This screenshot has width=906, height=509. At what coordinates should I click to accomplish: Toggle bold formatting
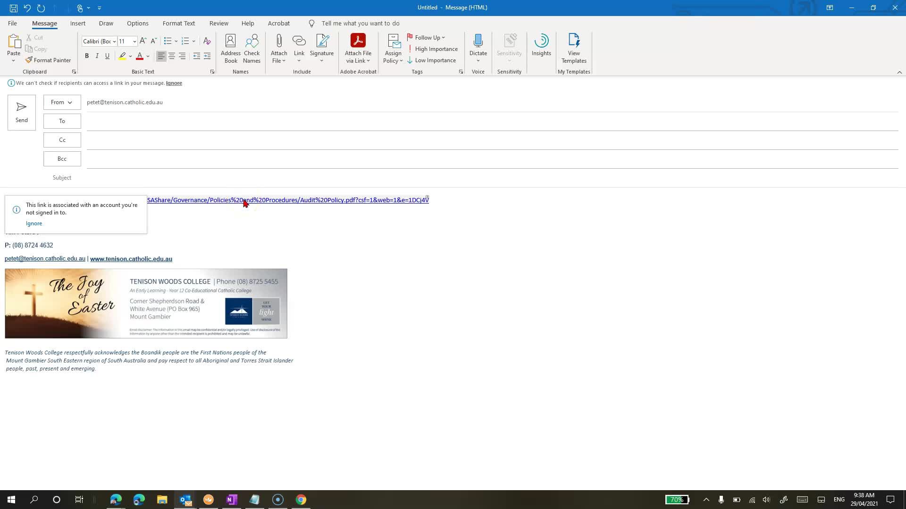point(87,56)
